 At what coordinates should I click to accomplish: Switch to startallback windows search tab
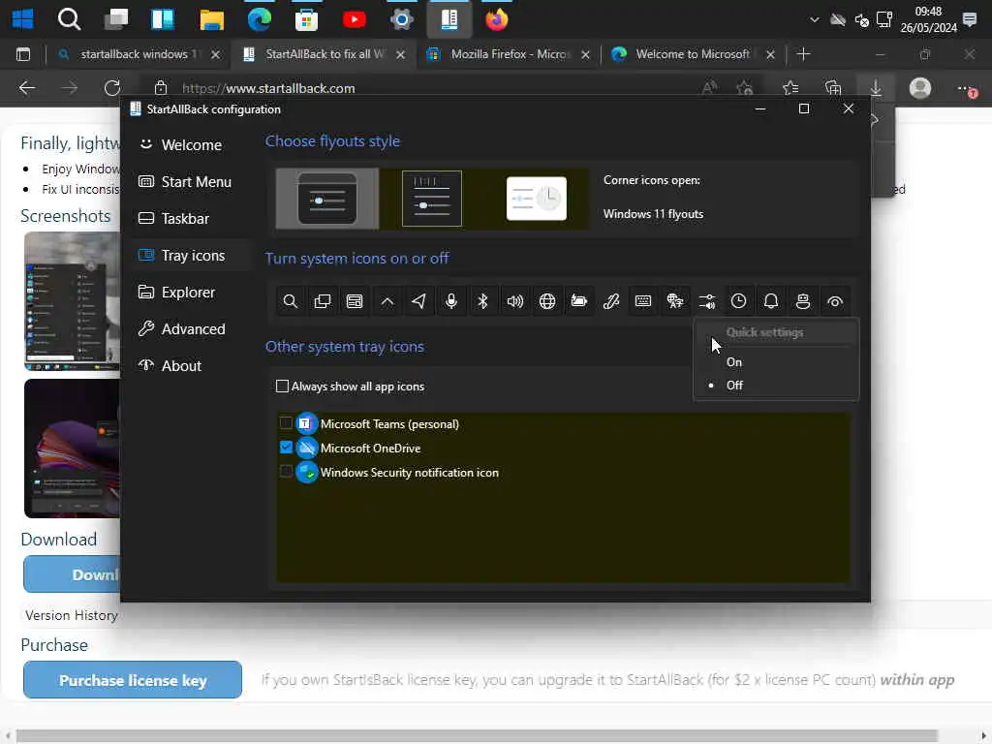(138, 54)
